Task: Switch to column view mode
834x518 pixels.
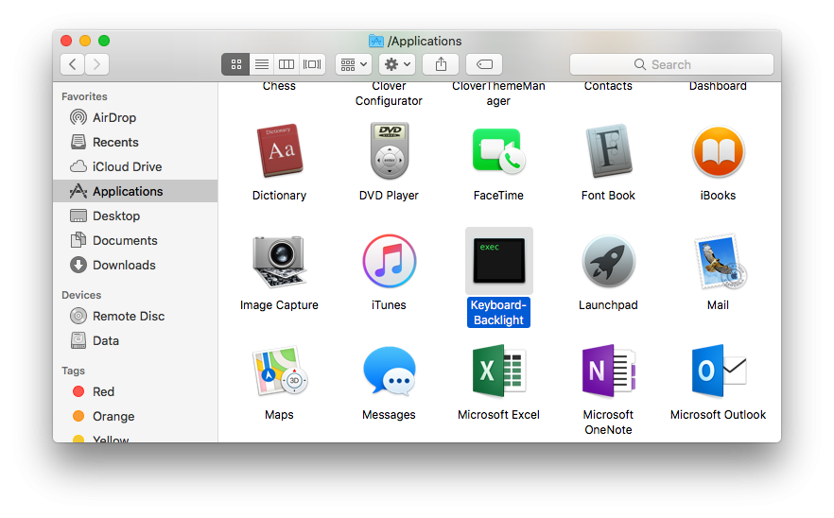Action: [x=287, y=64]
